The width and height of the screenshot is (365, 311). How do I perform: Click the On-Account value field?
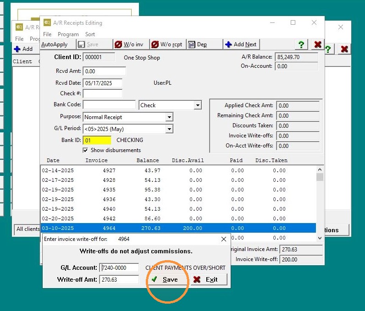point(296,66)
